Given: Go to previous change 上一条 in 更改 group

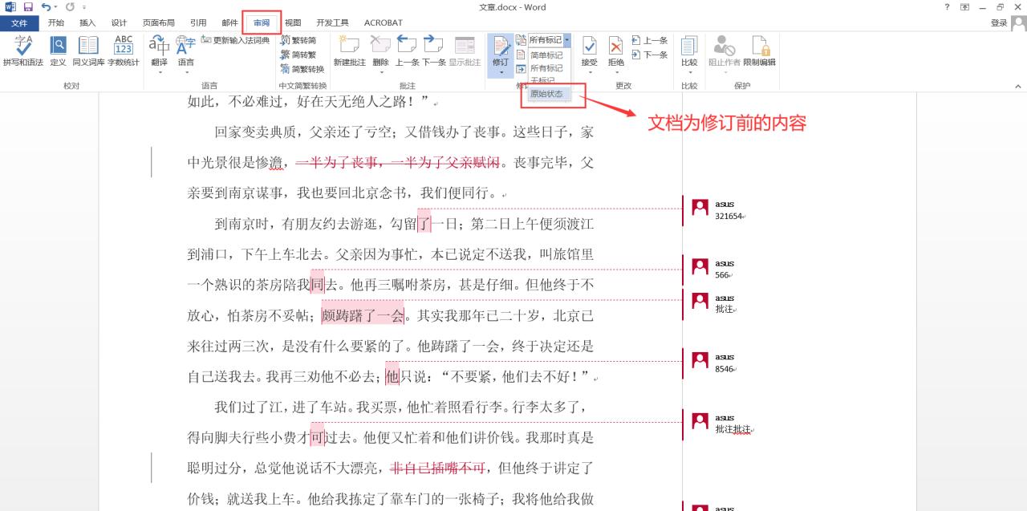Looking at the screenshot, I should 649,40.
